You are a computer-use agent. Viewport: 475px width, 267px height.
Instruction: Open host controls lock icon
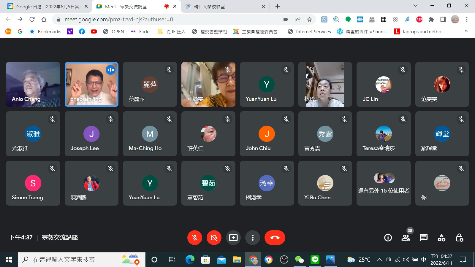tap(459, 238)
